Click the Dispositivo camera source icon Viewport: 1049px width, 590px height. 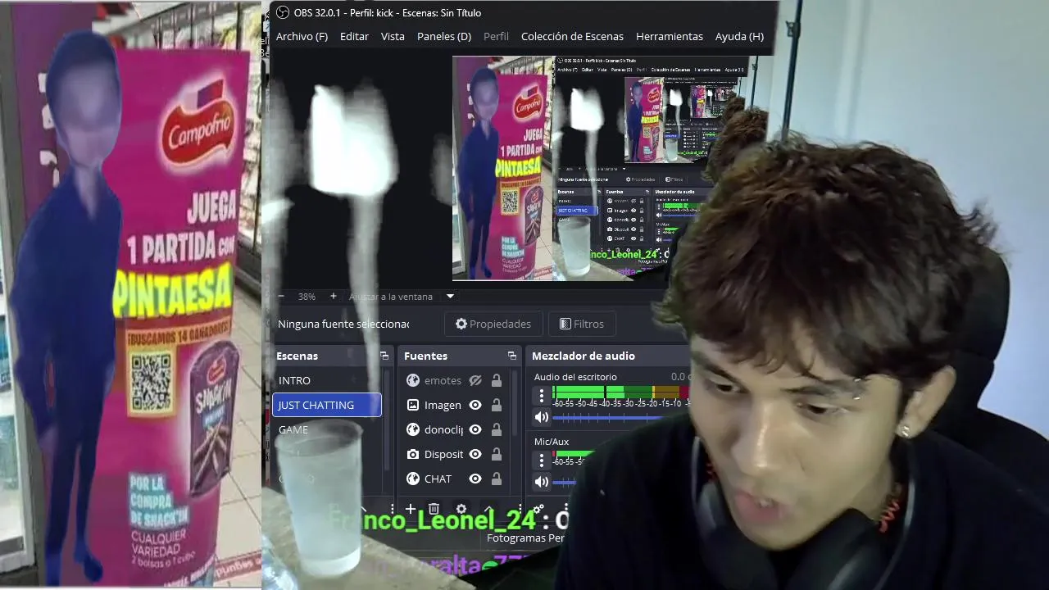coord(413,454)
